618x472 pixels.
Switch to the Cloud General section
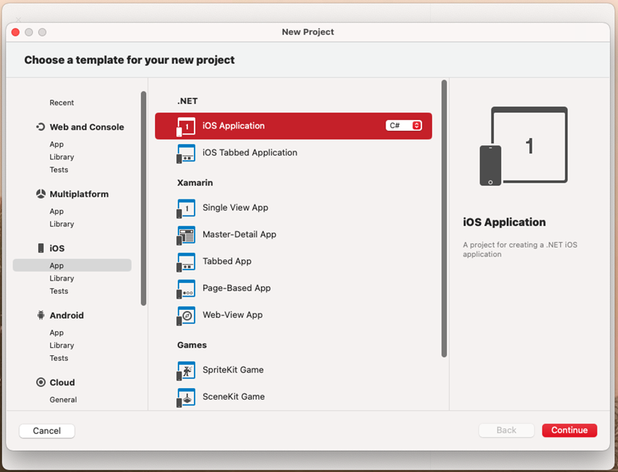tap(63, 400)
